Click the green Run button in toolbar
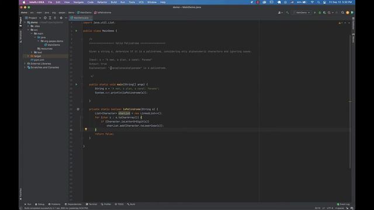The image size is (374, 210). (x=315, y=13)
